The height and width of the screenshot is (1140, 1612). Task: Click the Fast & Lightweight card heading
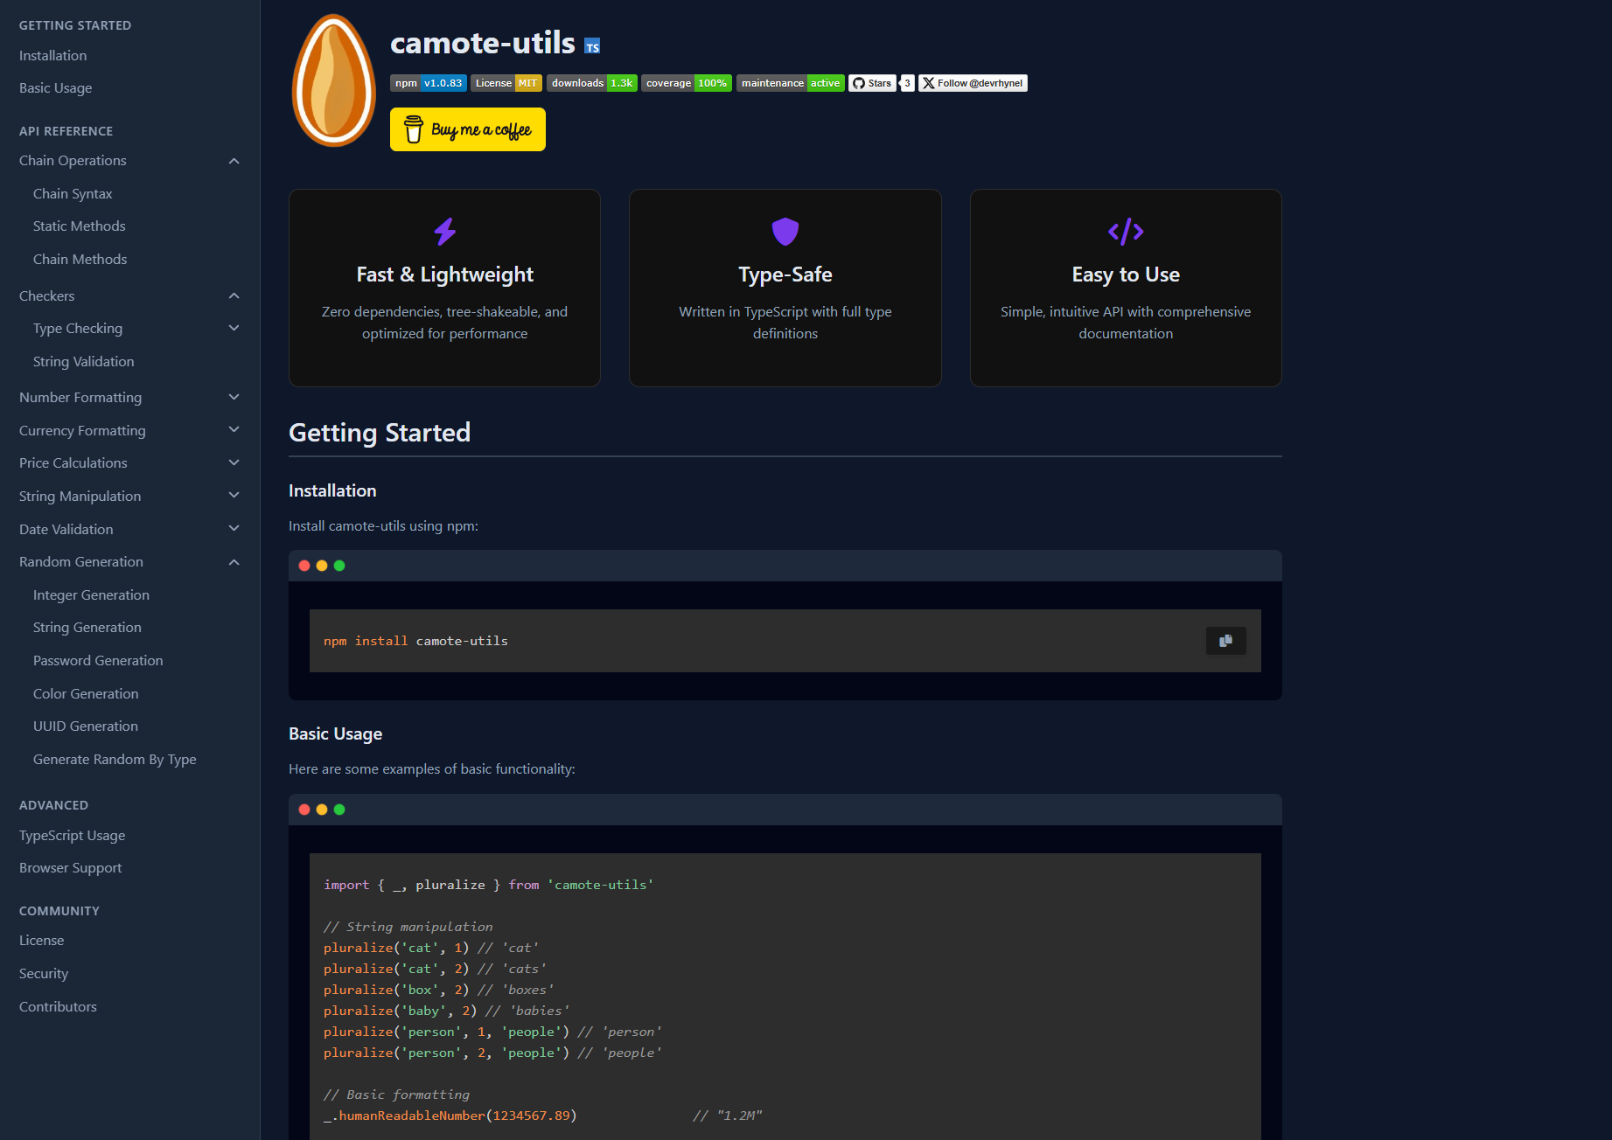(x=445, y=275)
